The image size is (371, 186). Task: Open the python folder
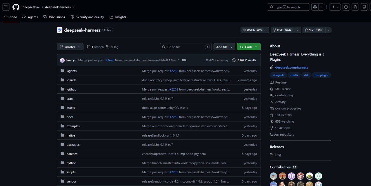point(72,163)
